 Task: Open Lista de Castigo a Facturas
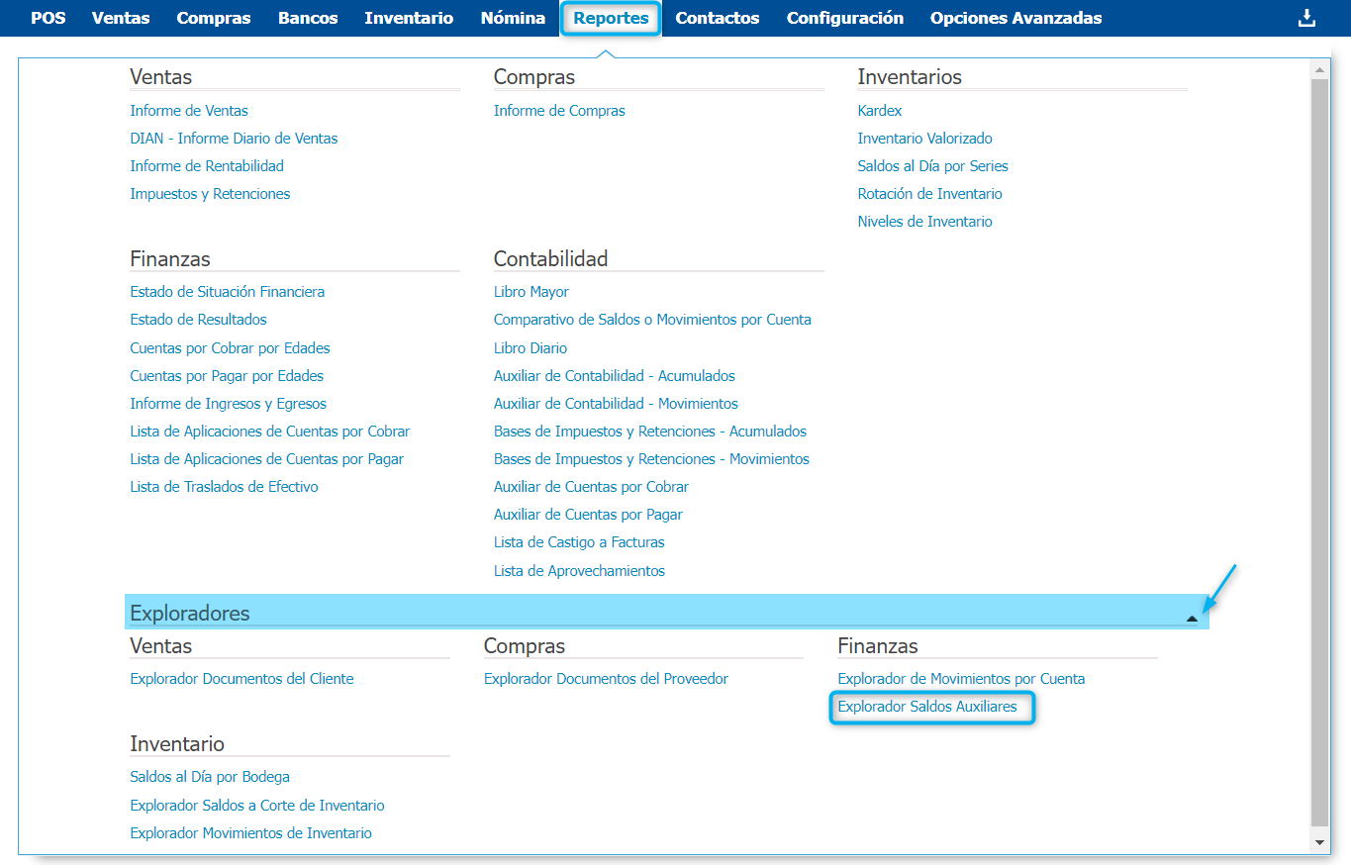pyautogui.click(x=579, y=542)
